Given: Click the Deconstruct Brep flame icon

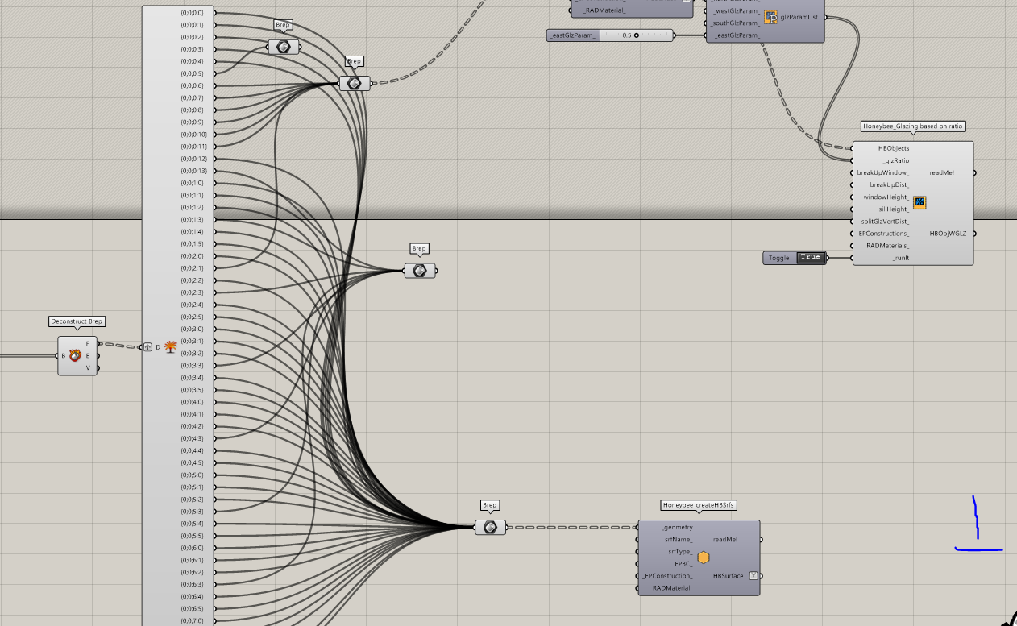Looking at the screenshot, I should (x=76, y=355).
